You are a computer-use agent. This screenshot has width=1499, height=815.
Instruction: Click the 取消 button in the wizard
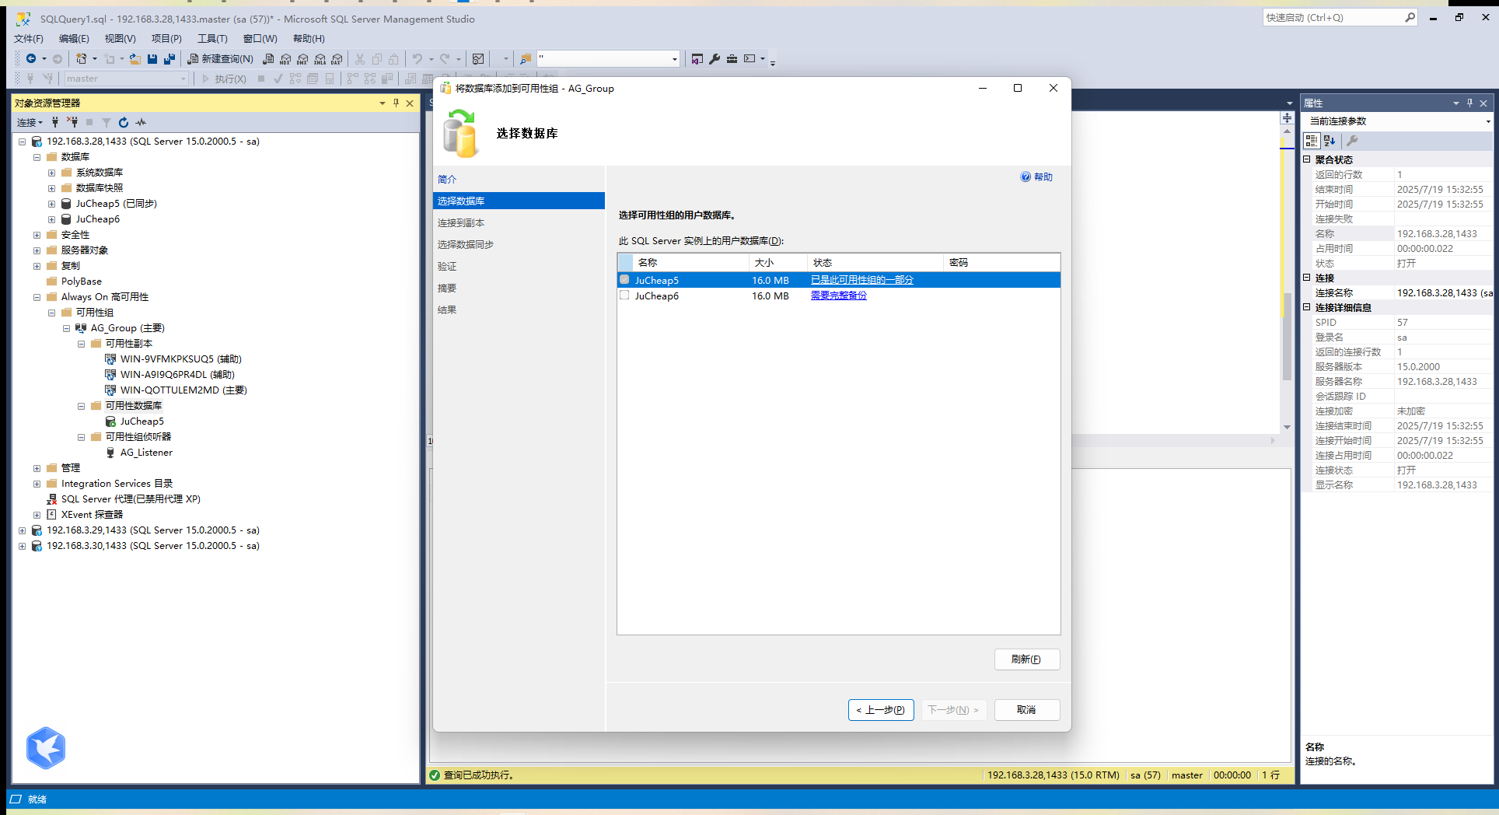[1026, 710]
